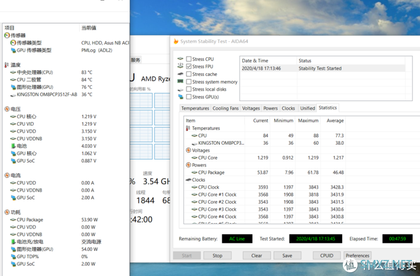The height and width of the screenshot is (276, 420).
Task: Click the lightning icon beside 电压
Action: pos(7,109)
